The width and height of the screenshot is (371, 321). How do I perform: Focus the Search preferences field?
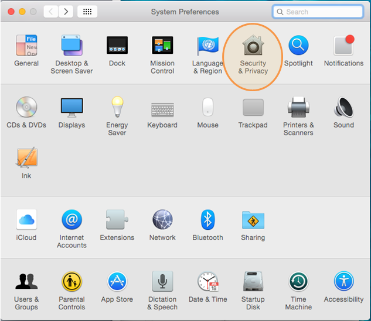(318, 12)
